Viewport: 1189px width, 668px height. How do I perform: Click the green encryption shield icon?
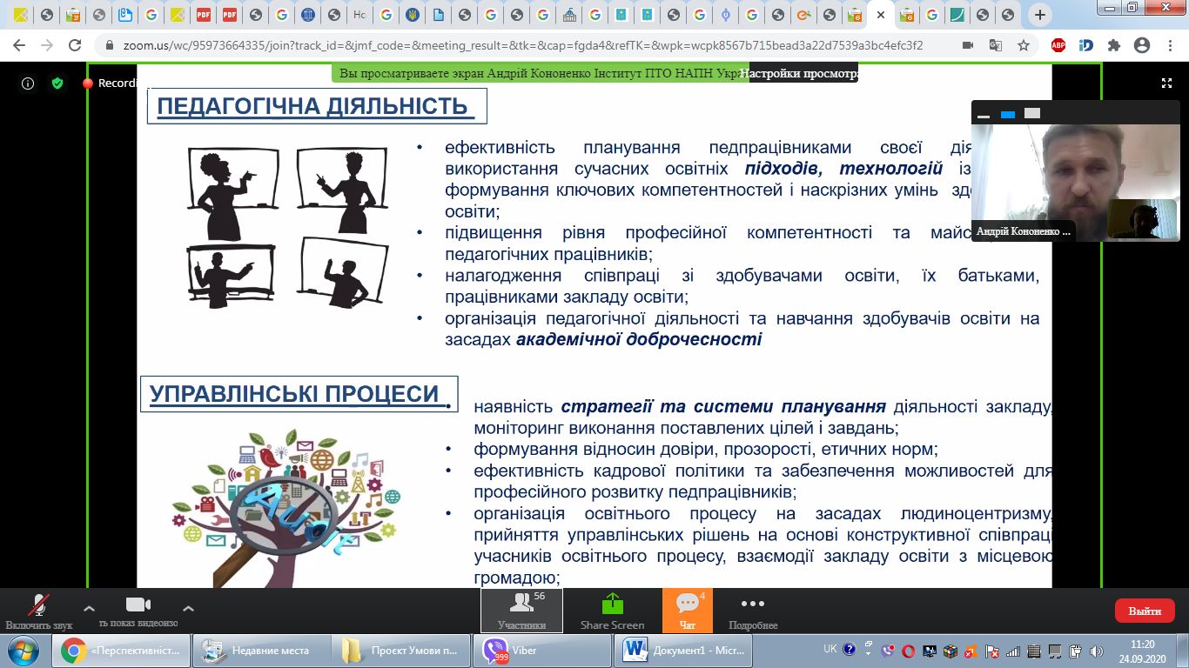[57, 83]
